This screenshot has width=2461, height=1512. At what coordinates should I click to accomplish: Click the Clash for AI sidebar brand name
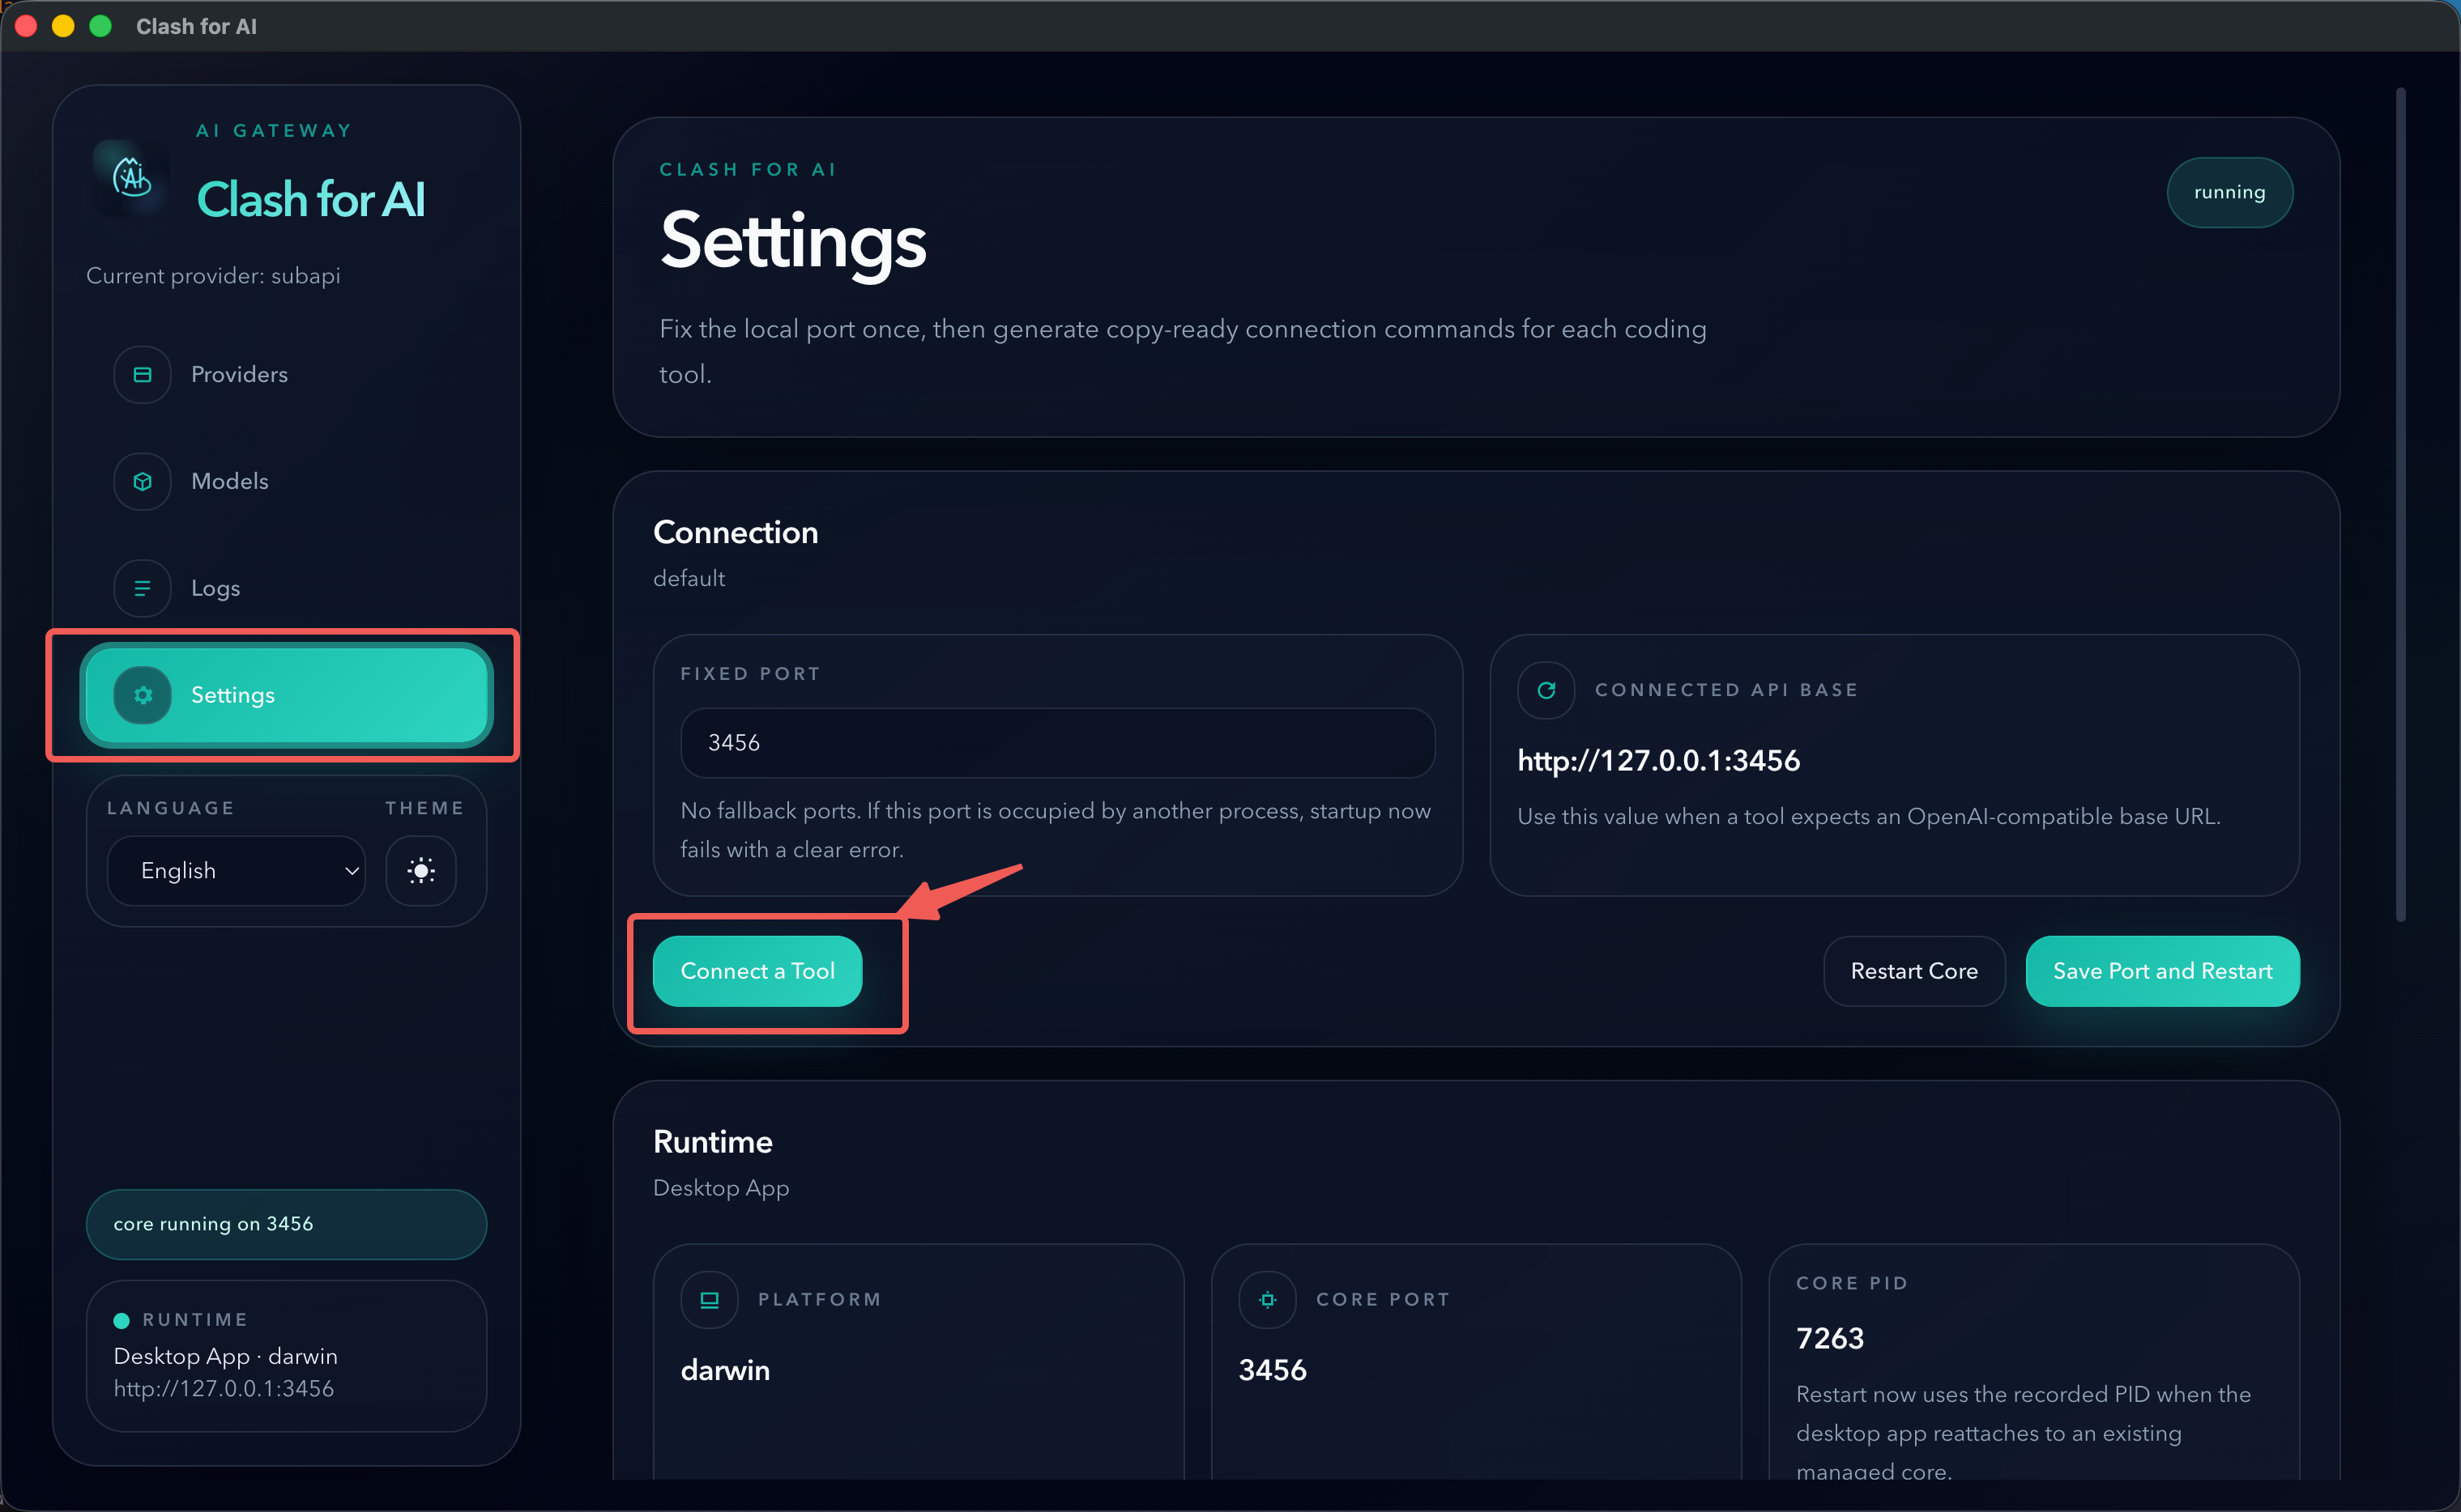tap(311, 199)
